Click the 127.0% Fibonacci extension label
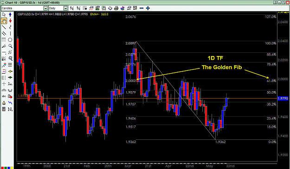Viewport: 290px width, 169px height. click(x=271, y=17)
